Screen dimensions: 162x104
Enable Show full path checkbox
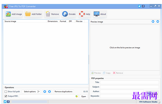[x=6, y=92]
